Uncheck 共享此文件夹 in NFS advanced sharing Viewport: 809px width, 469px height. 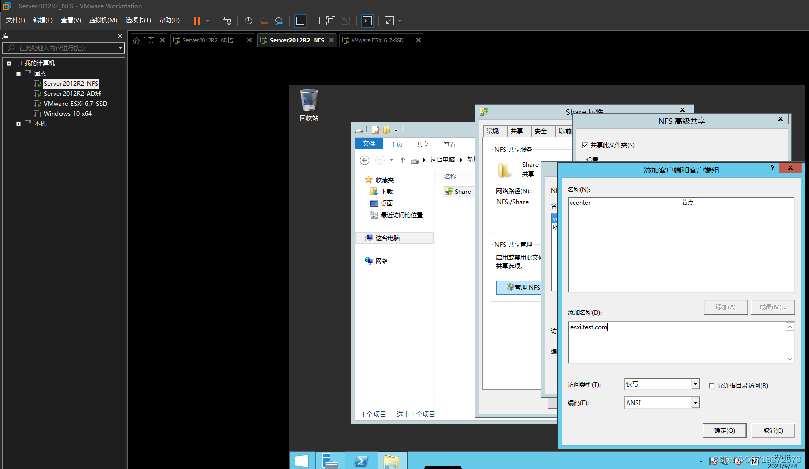coord(585,145)
